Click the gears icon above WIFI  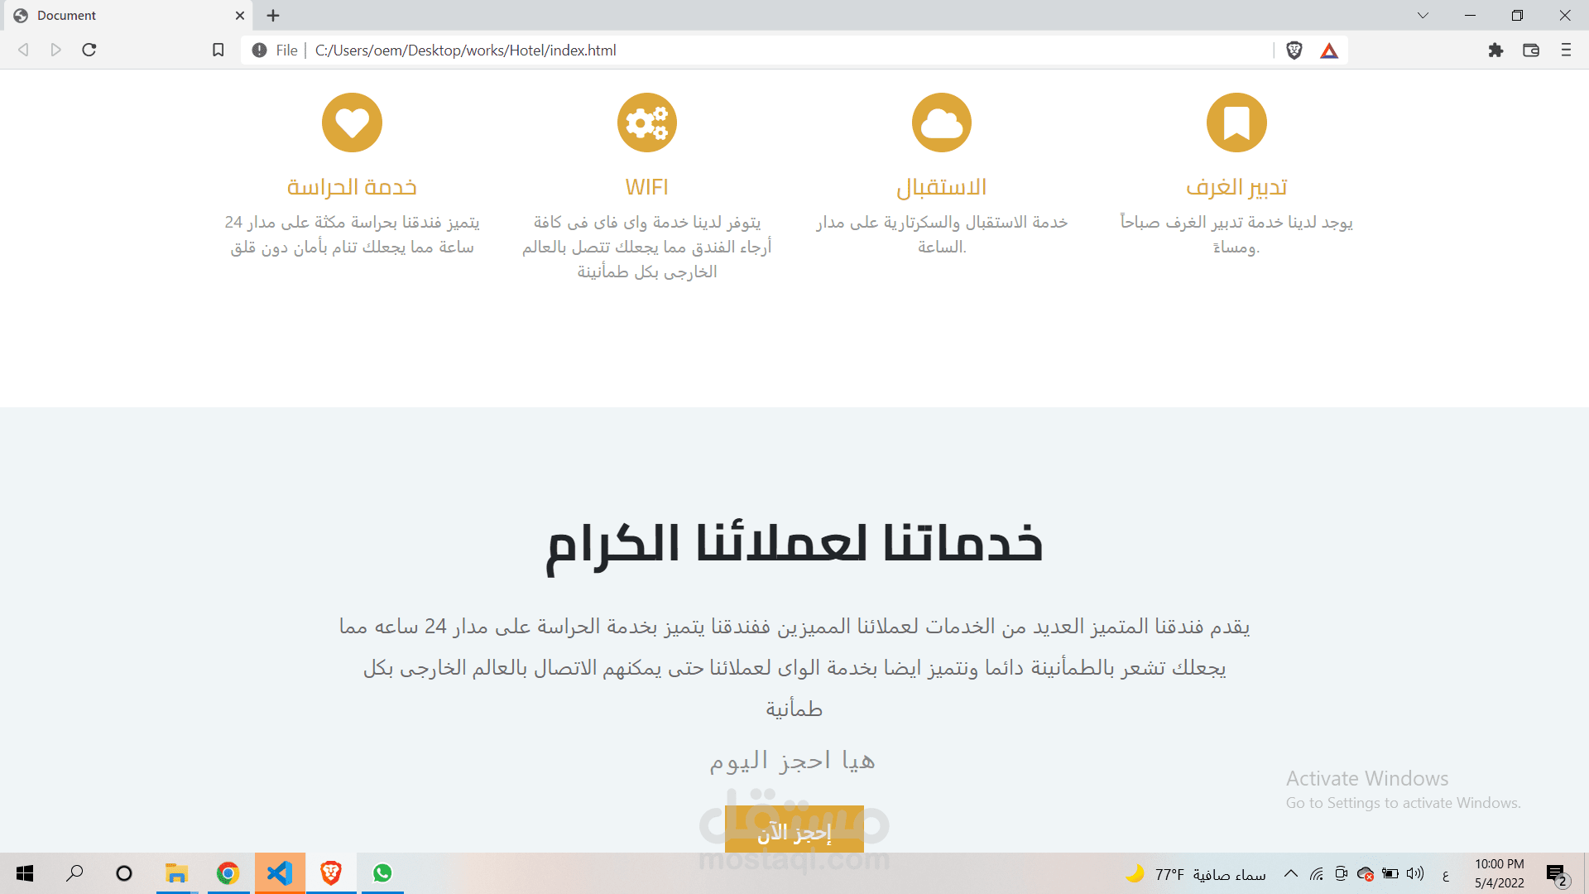pyautogui.click(x=646, y=123)
